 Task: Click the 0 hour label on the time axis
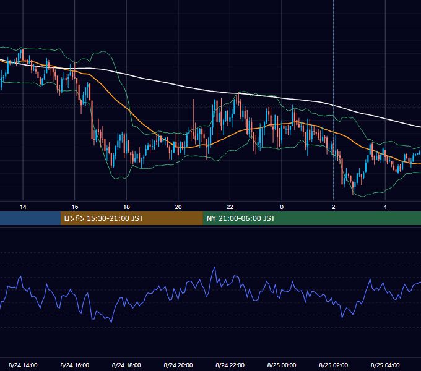click(282, 207)
